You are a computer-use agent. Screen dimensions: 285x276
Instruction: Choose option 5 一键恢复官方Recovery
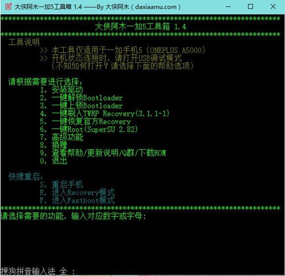pos(85,121)
